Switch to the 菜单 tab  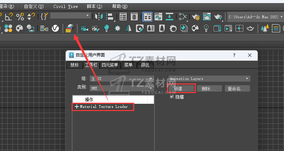click(x=128, y=65)
